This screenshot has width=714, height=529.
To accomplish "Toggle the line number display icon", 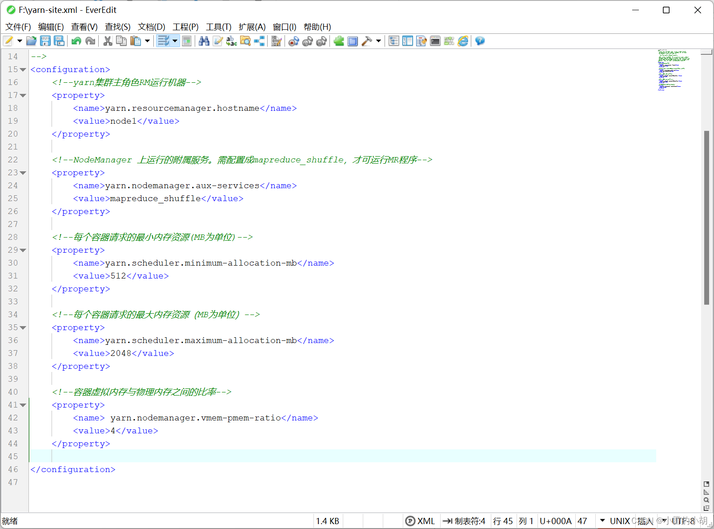I will (187, 41).
